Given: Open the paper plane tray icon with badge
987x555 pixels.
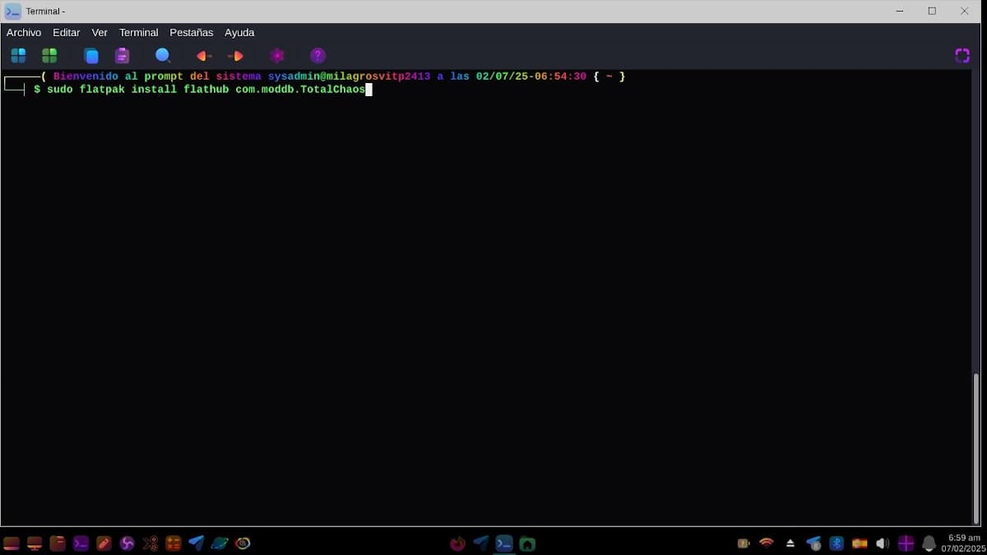Looking at the screenshot, I should coord(813,543).
